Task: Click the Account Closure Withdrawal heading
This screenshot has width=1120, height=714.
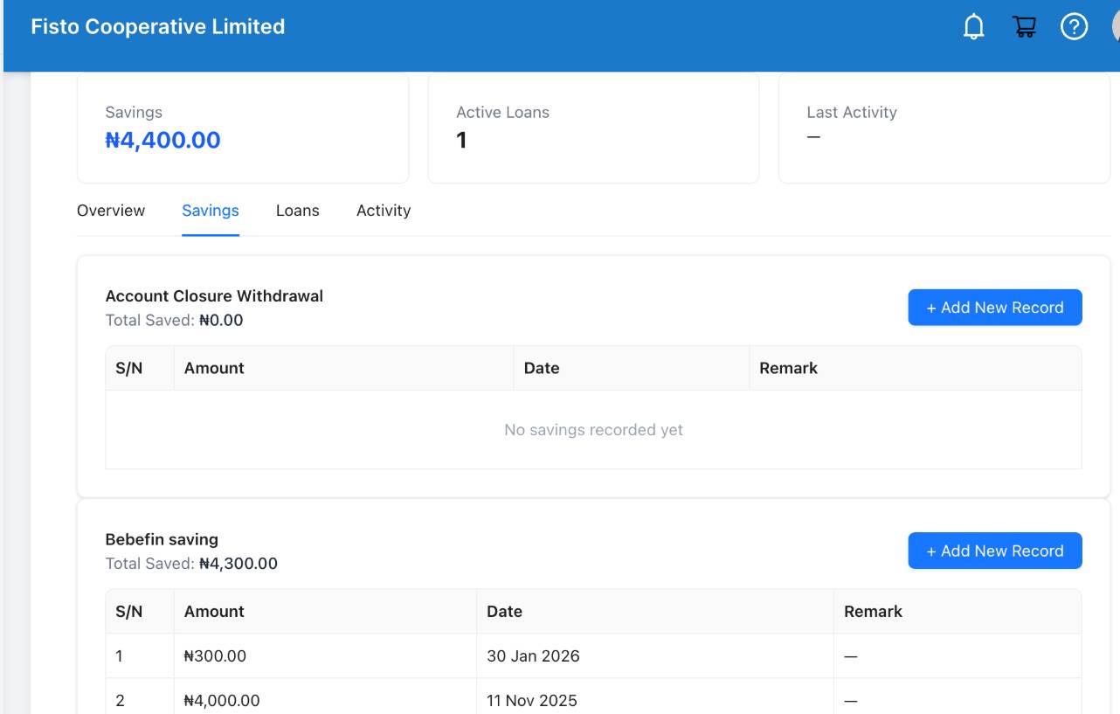Action: pos(214,296)
